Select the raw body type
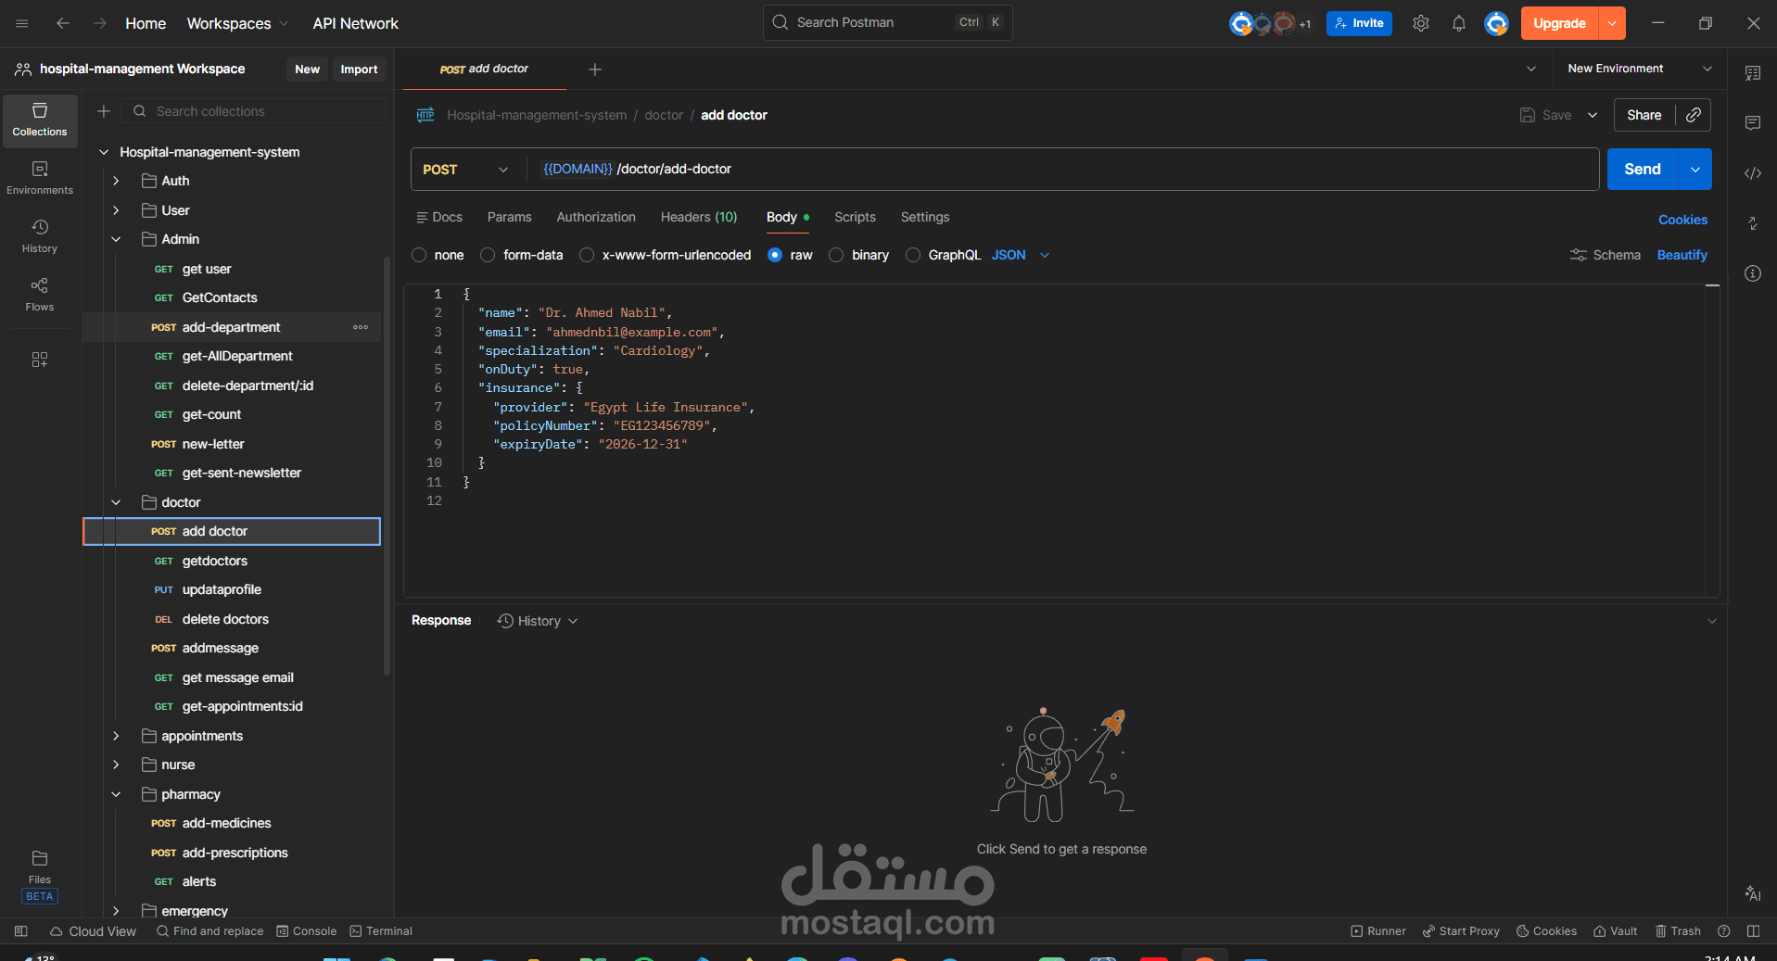This screenshot has height=961, width=1777. pos(775,255)
